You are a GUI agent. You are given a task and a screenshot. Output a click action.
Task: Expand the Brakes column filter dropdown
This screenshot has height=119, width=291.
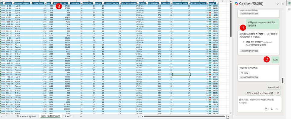(x=146, y=4)
